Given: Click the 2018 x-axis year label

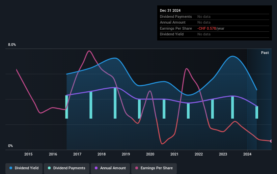Looking at the screenshot, I should [102, 154].
